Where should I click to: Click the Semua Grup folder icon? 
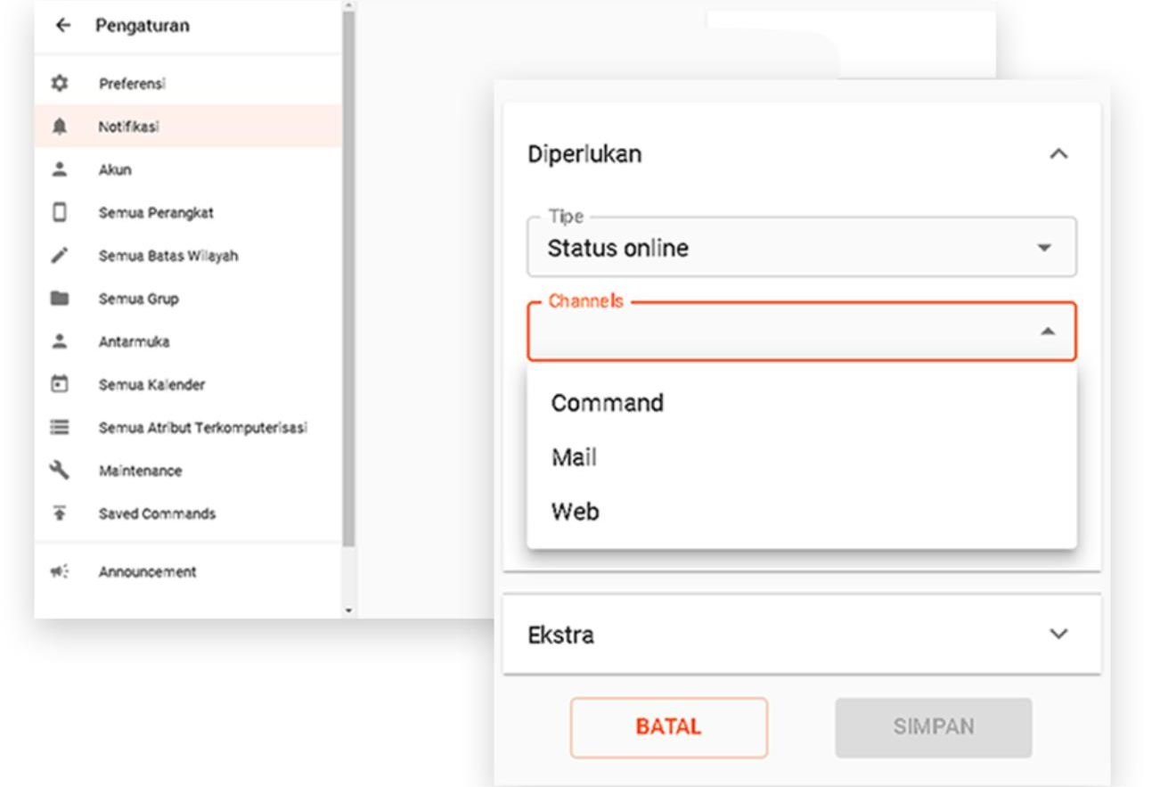pos(60,299)
